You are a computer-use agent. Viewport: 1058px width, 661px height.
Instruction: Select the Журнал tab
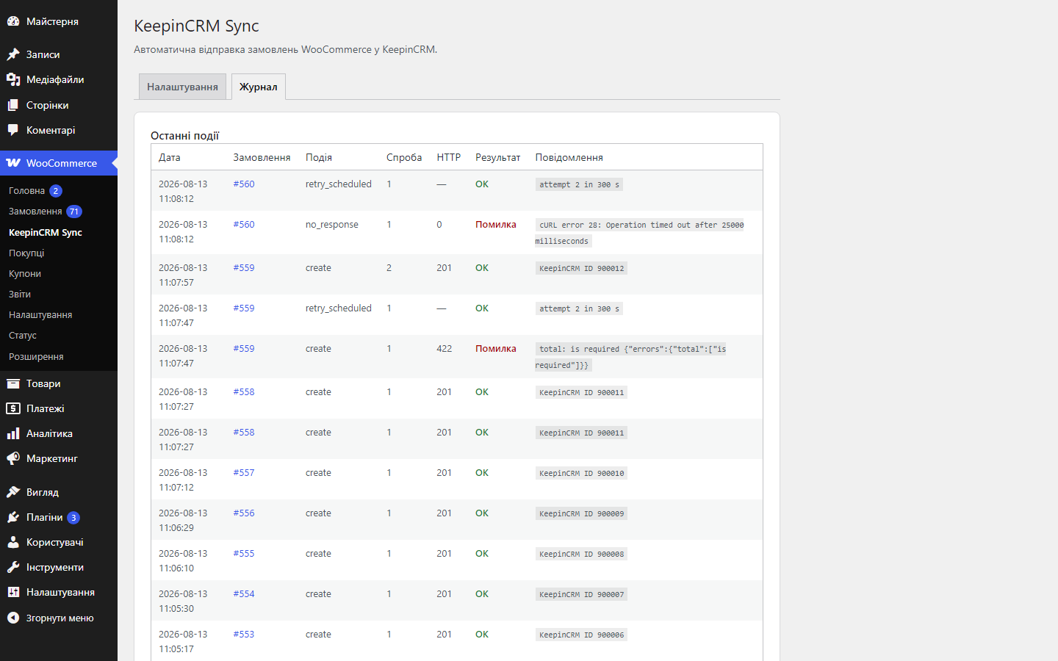[259, 87]
